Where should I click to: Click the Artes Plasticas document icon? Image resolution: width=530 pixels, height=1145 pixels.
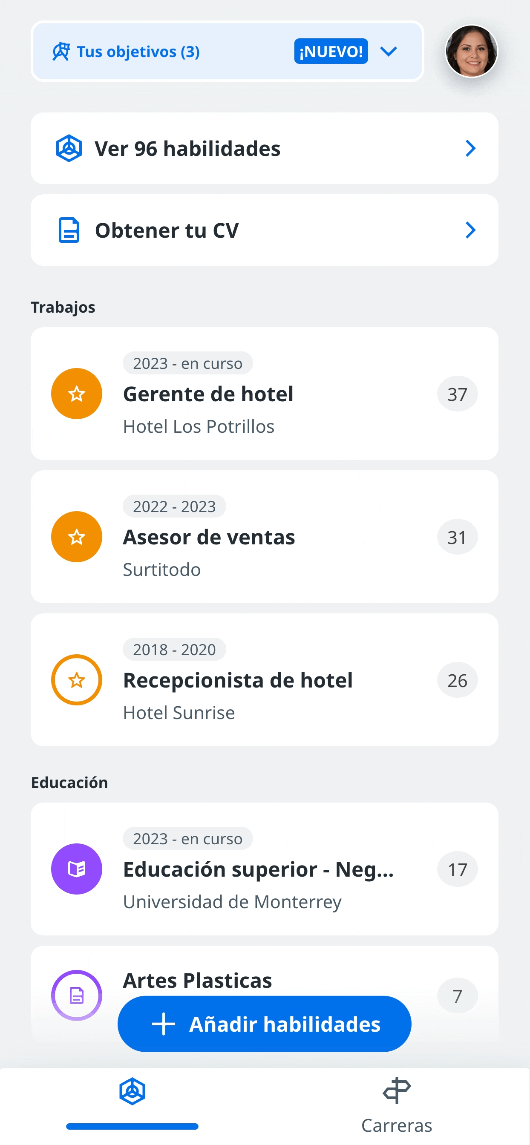tap(77, 995)
